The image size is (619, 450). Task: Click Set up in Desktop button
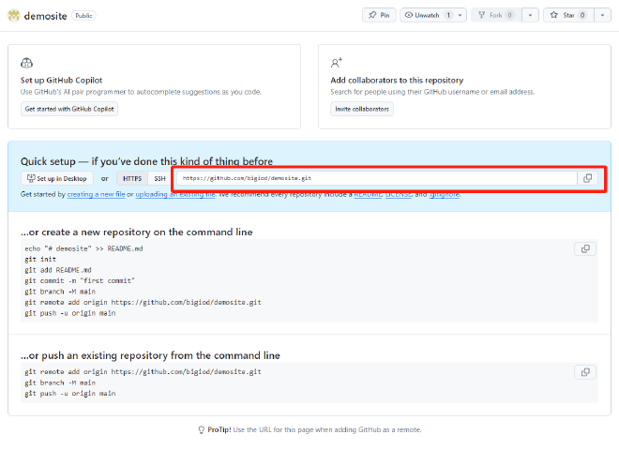point(57,178)
